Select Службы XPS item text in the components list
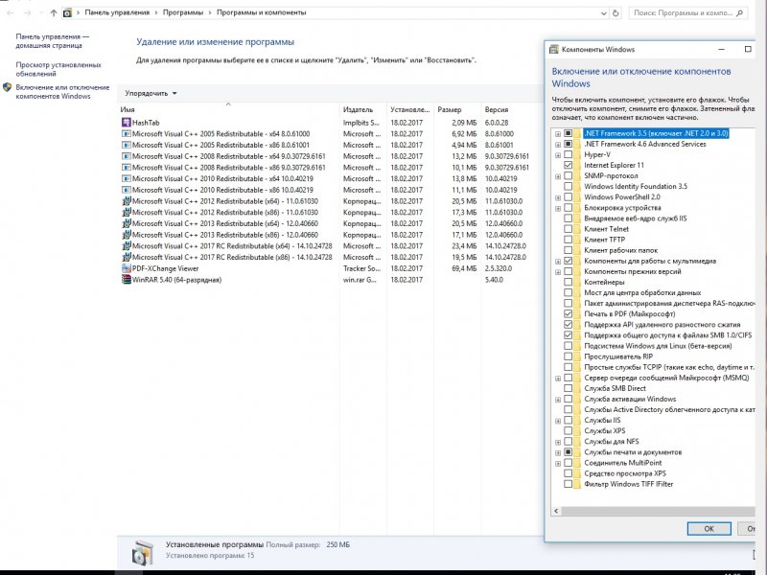This screenshot has width=767, height=575. [605, 430]
